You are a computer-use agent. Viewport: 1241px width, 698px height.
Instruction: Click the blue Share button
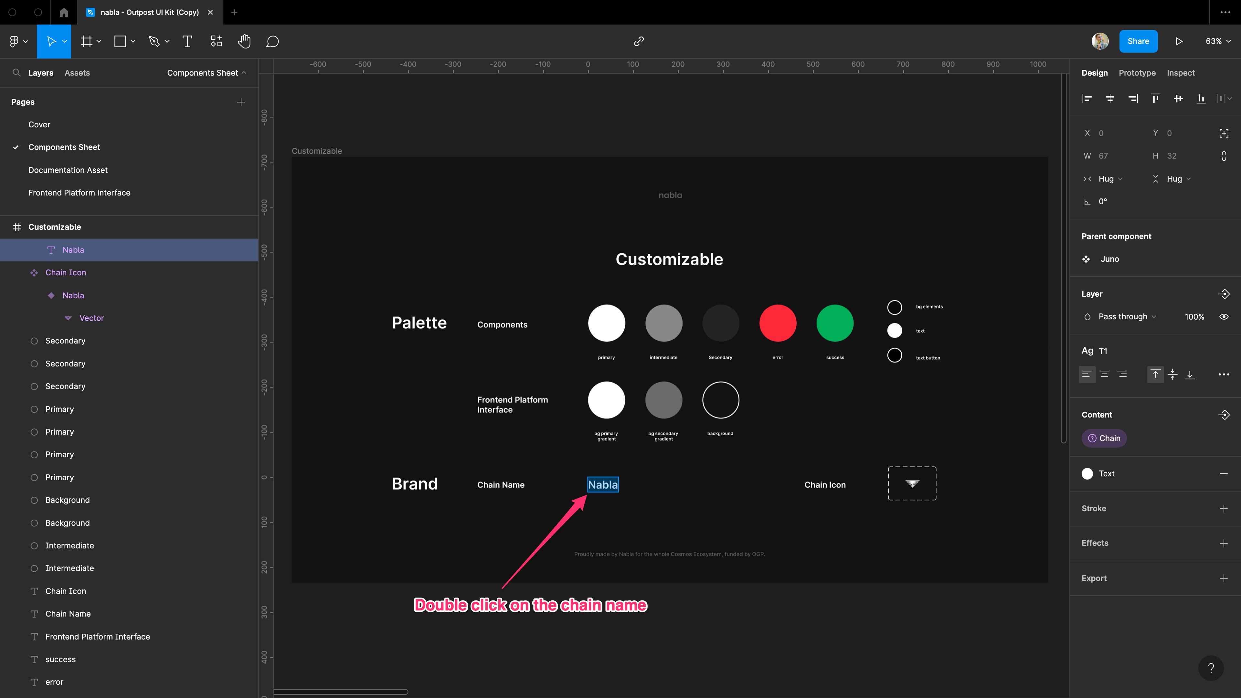(x=1138, y=41)
